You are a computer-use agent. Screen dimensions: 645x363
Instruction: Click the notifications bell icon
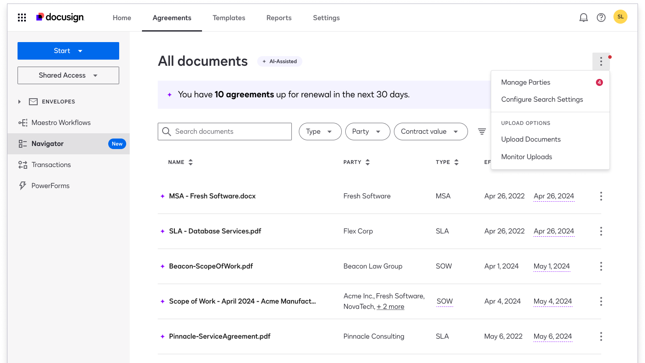tap(583, 18)
